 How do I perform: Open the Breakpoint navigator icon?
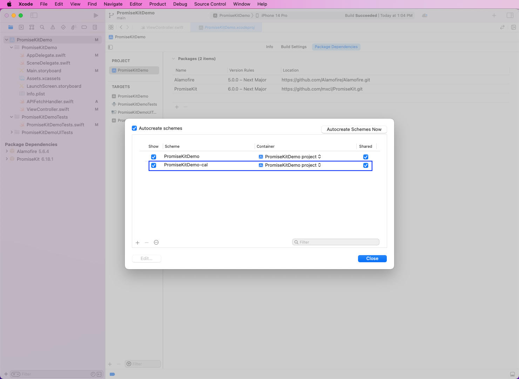84,27
